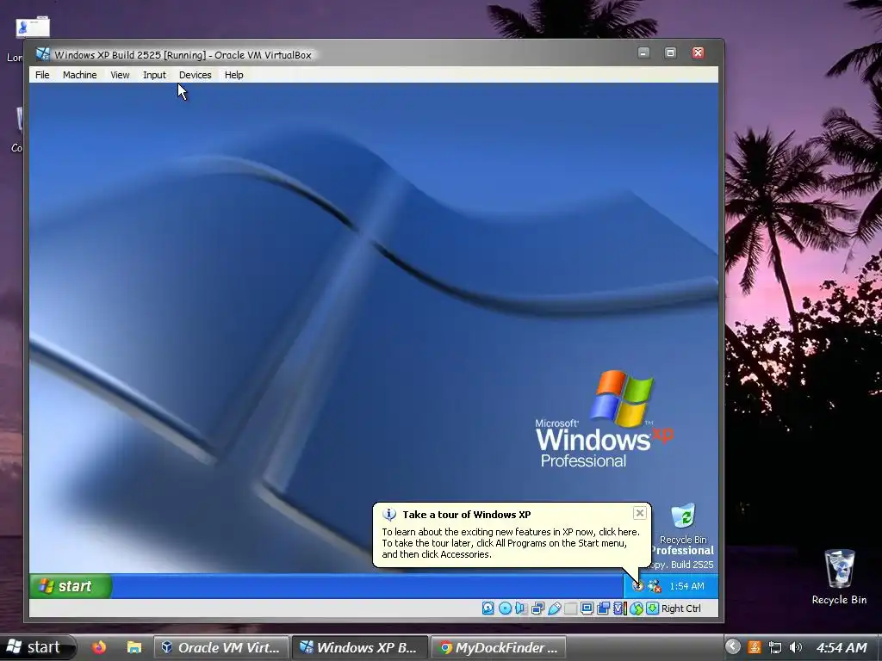Open the Input menu
The width and height of the screenshot is (882, 661).
(154, 75)
